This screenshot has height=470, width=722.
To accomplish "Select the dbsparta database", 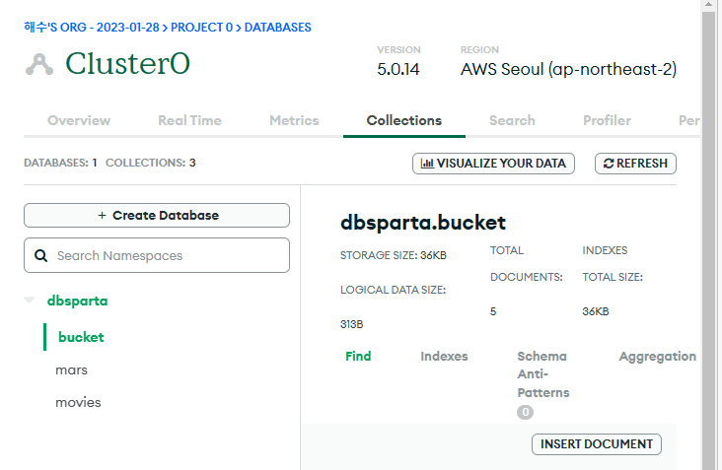I will coord(77,301).
